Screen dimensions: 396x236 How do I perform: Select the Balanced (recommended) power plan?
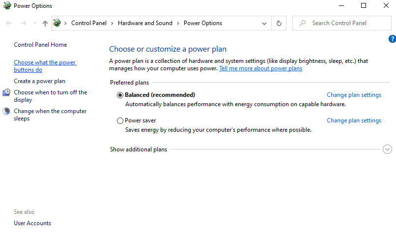(x=120, y=95)
